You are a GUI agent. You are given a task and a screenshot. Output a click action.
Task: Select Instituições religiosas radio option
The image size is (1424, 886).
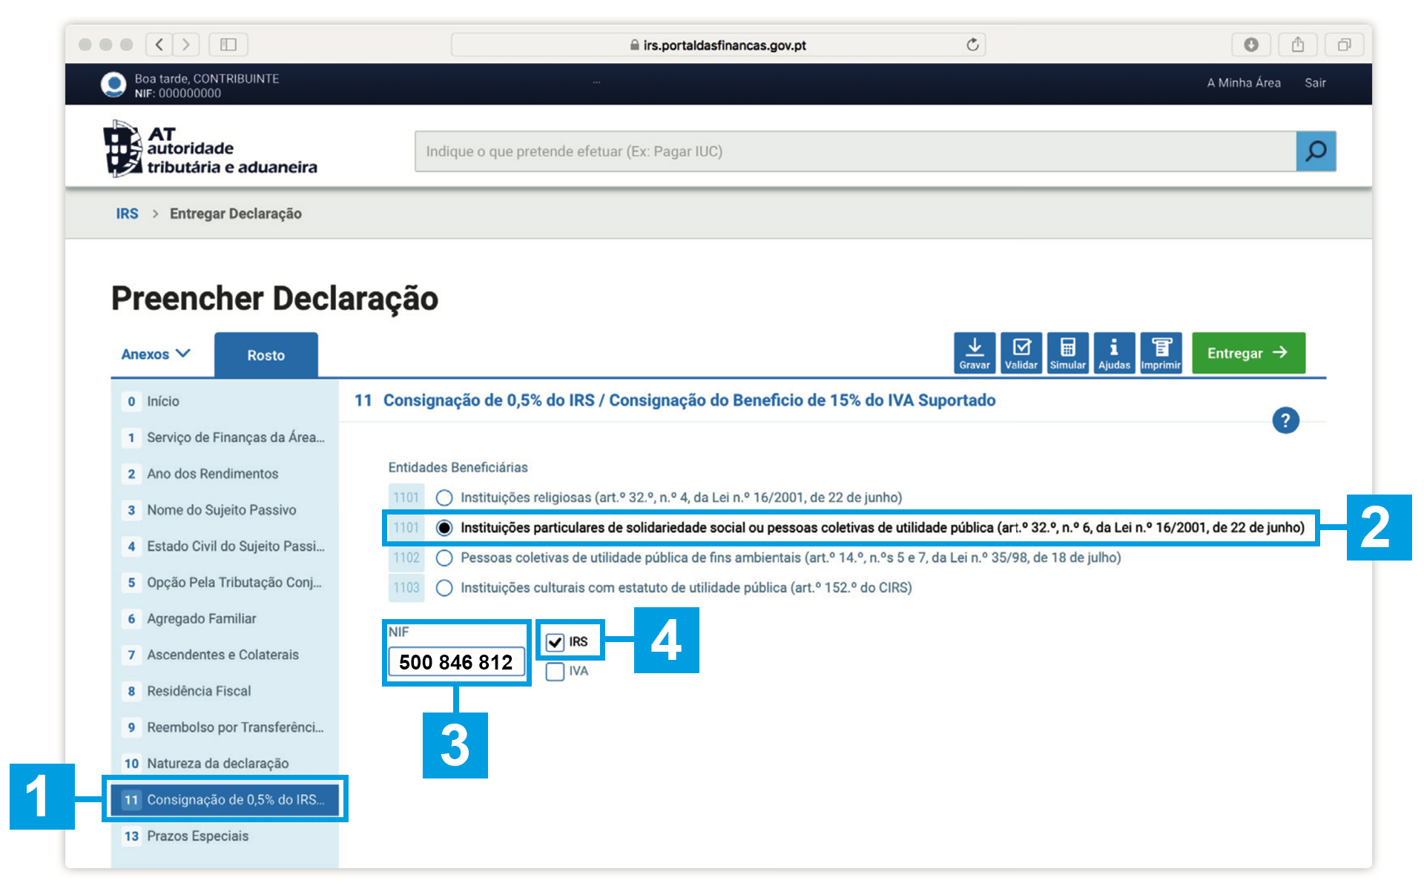pyautogui.click(x=444, y=497)
